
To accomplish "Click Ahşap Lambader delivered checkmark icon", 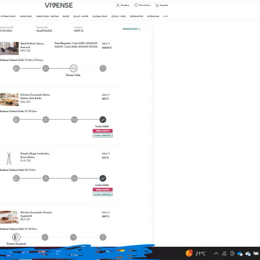I will coord(103,178).
